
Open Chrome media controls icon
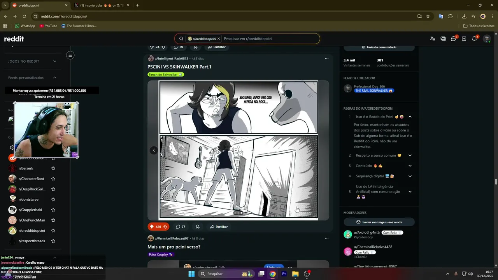(473, 16)
